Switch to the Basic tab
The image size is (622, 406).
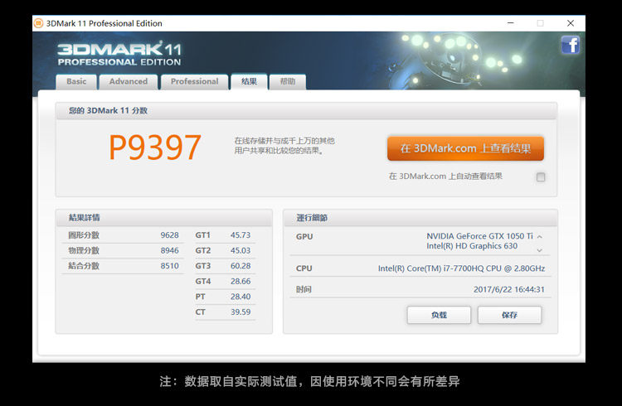pos(76,81)
